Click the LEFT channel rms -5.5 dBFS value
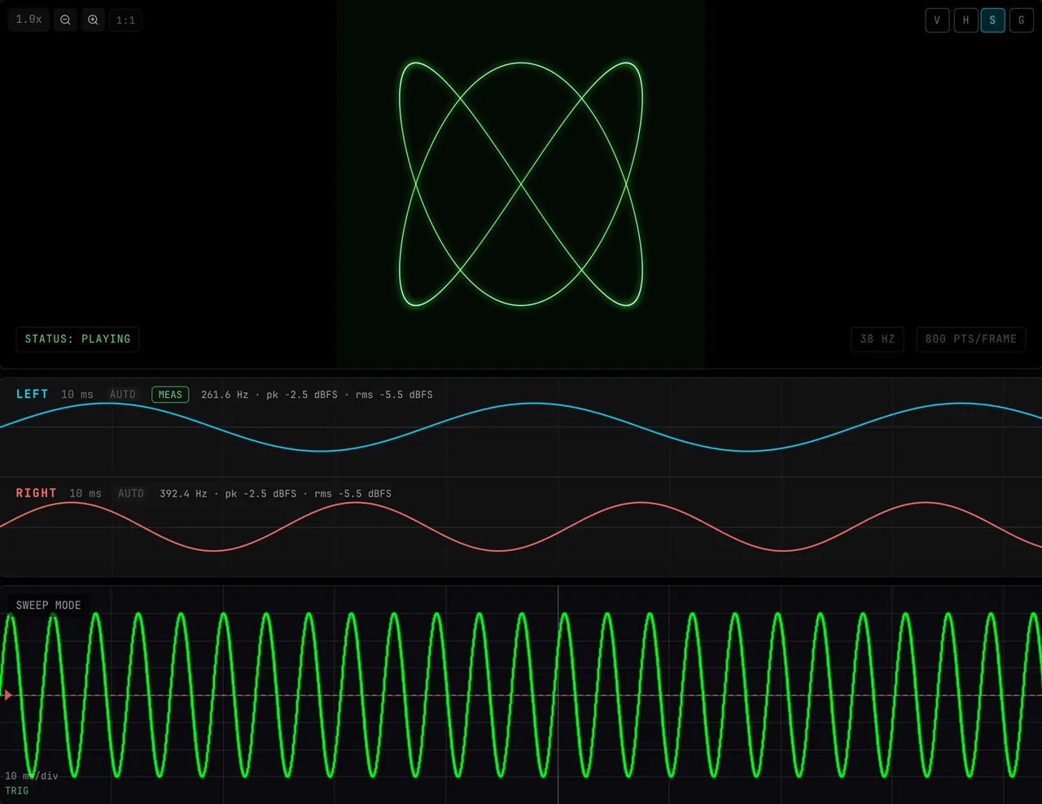 [394, 395]
